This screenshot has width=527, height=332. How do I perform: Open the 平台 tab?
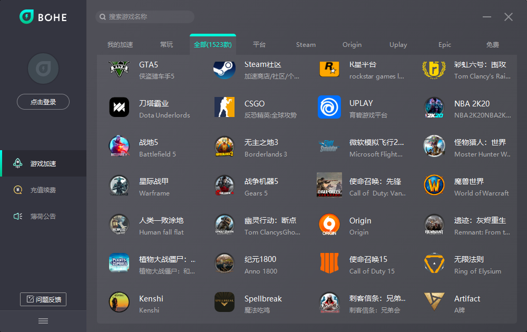coord(259,45)
